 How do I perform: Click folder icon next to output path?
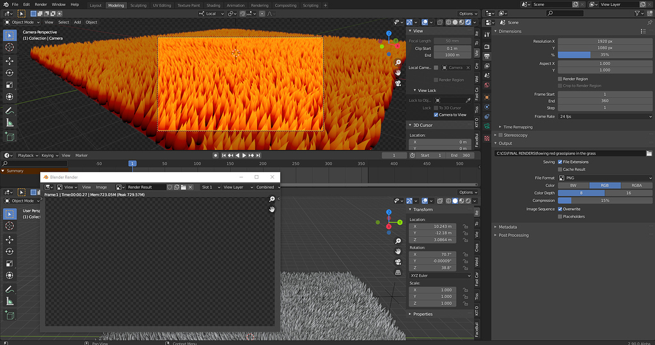point(649,153)
